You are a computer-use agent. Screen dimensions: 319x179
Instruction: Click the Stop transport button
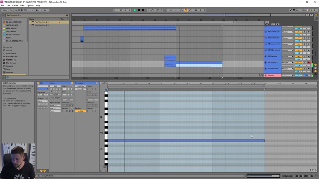(x=139, y=10)
